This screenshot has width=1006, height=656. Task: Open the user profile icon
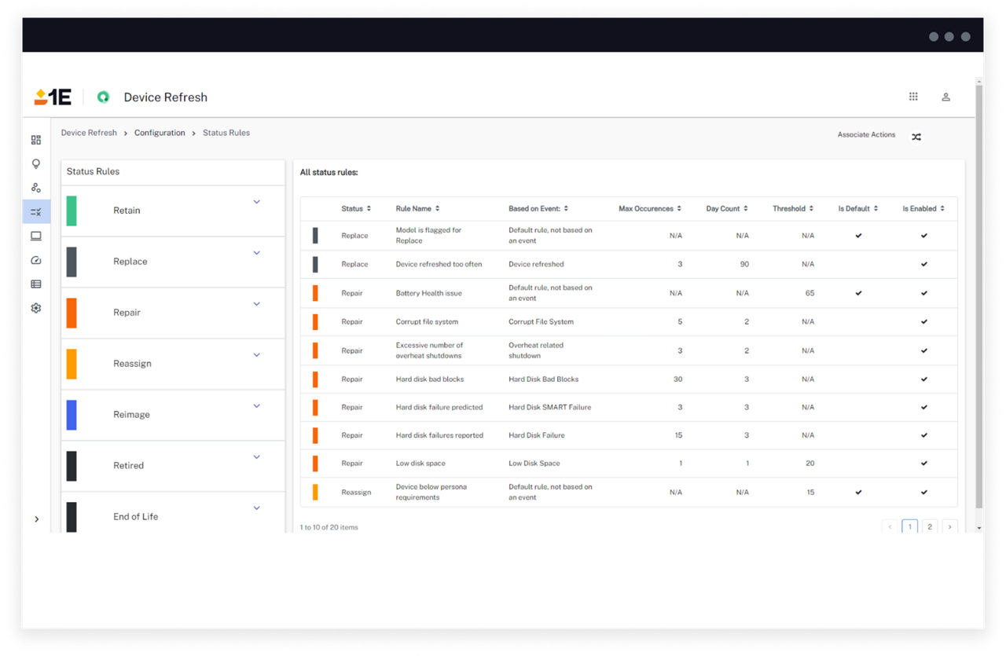(946, 97)
